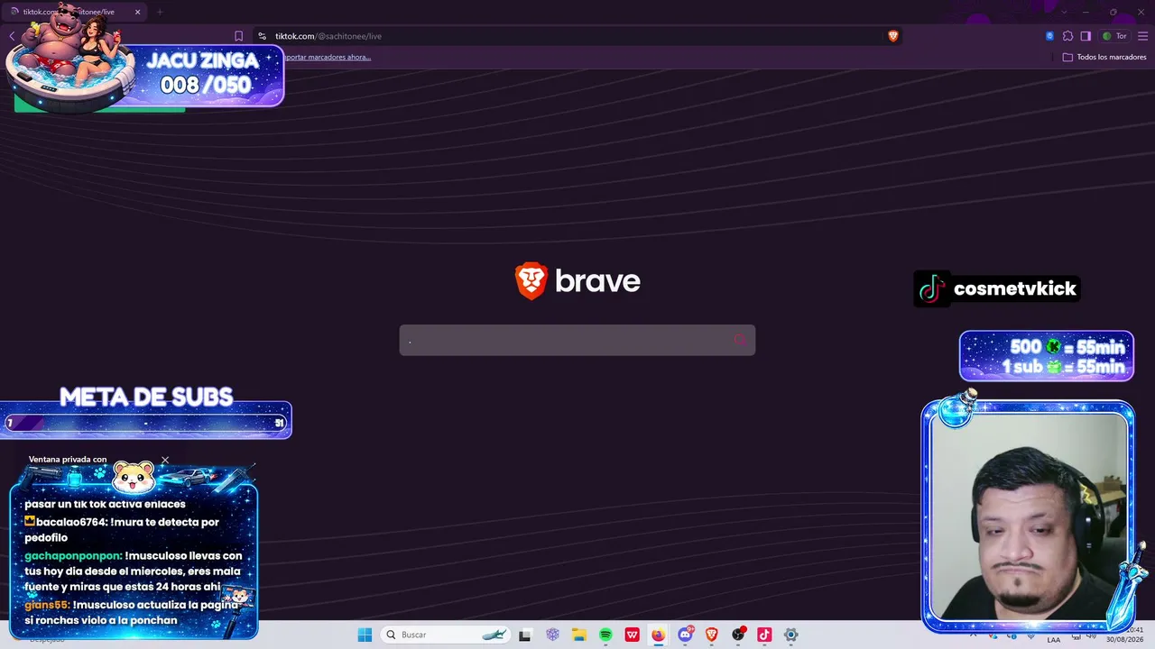
Task: Open the Brave hamburger main menu
Action: pyautogui.click(x=1142, y=36)
